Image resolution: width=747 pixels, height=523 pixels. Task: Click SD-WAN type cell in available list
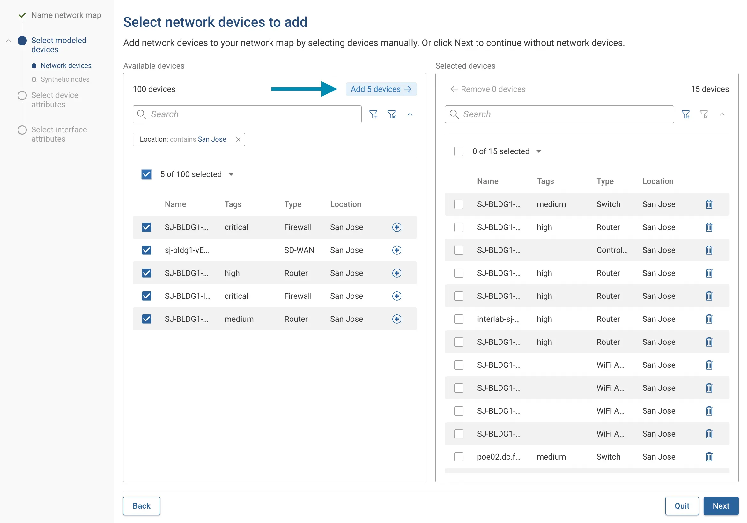coord(299,250)
